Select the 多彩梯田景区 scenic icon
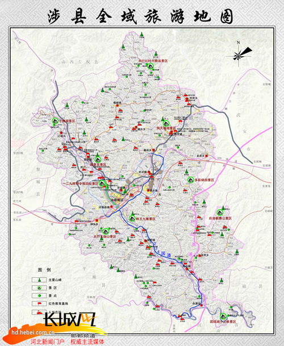 click(x=190, y=180)
